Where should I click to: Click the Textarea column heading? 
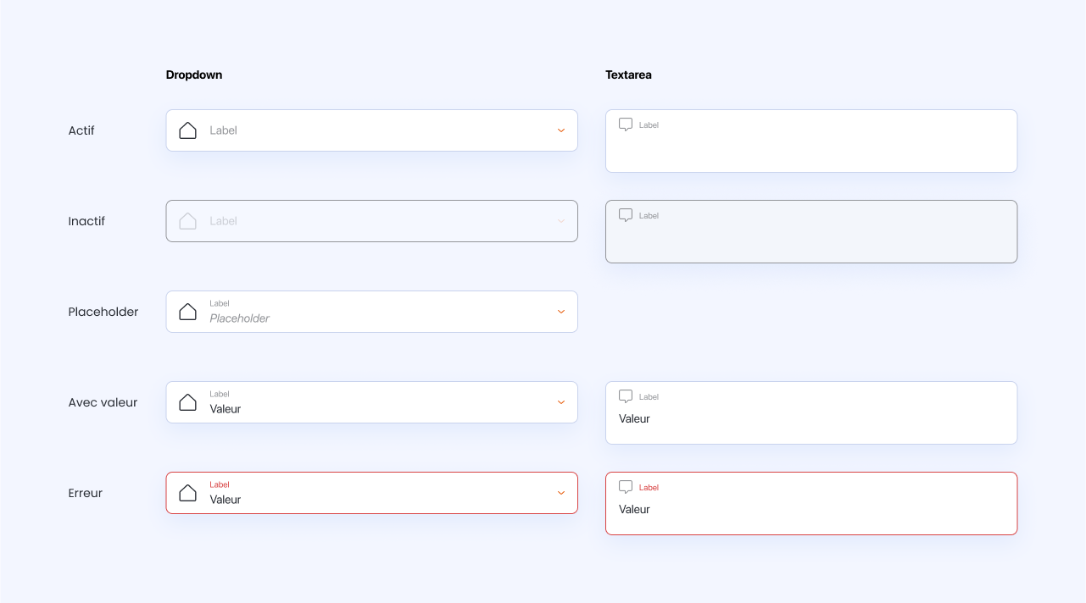pyautogui.click(x=628, y=75)
